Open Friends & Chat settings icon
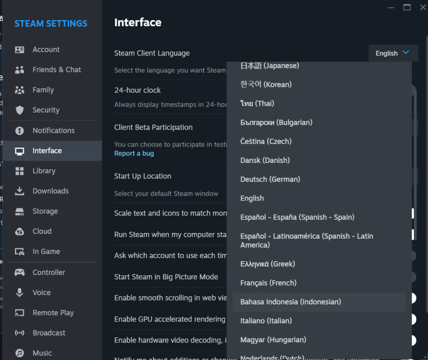 [x=20, y=70]
